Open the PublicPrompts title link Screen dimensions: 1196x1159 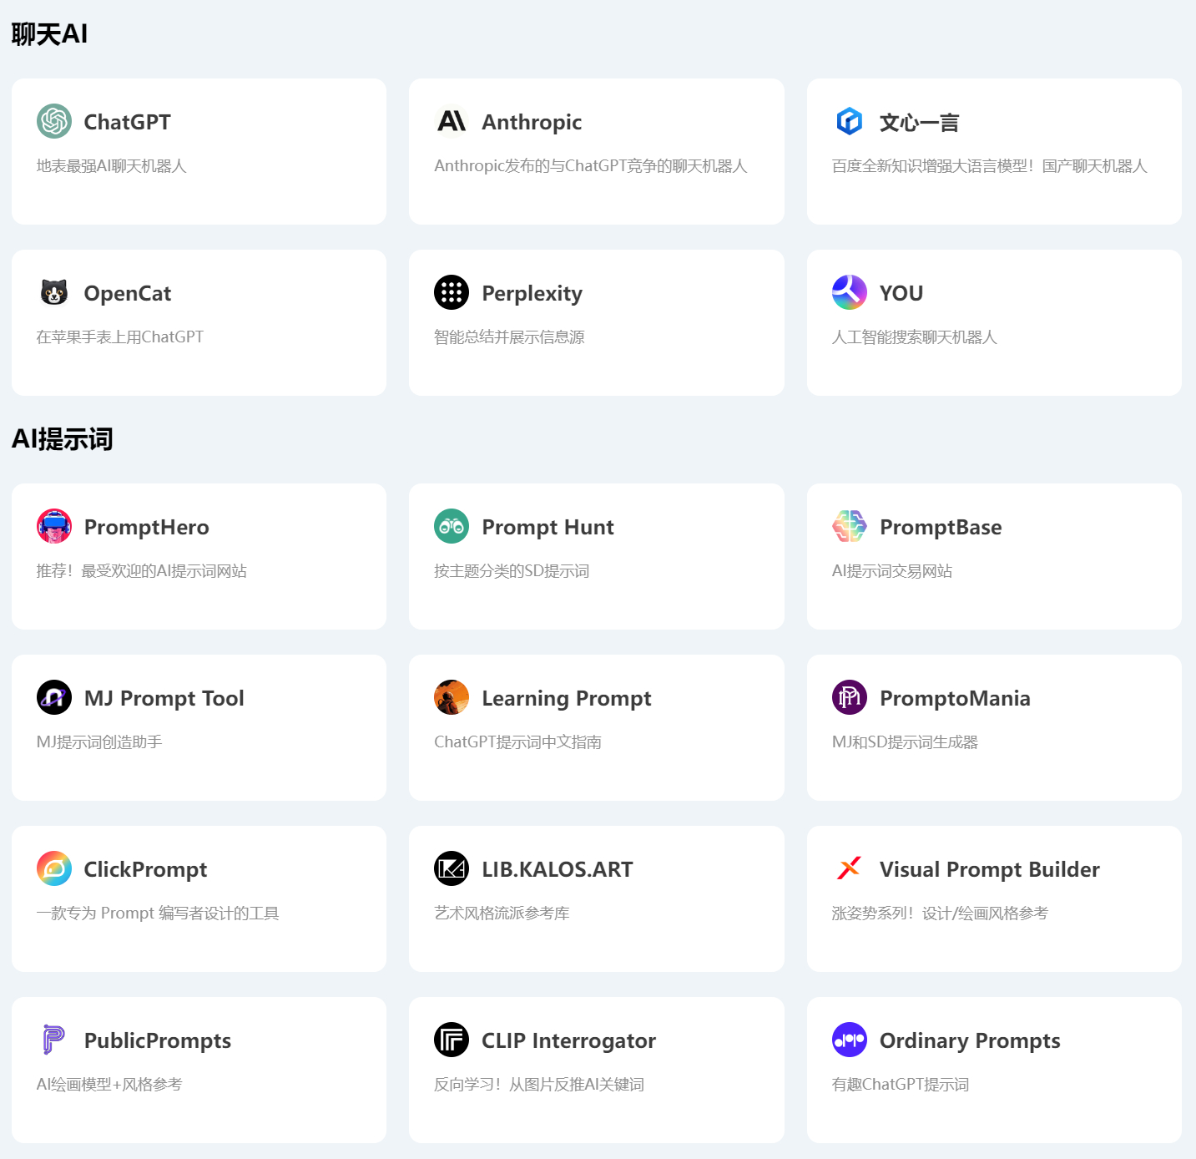(158, 1040)
